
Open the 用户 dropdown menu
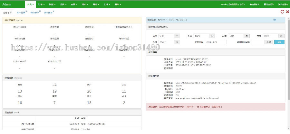[x=85, y=4]
